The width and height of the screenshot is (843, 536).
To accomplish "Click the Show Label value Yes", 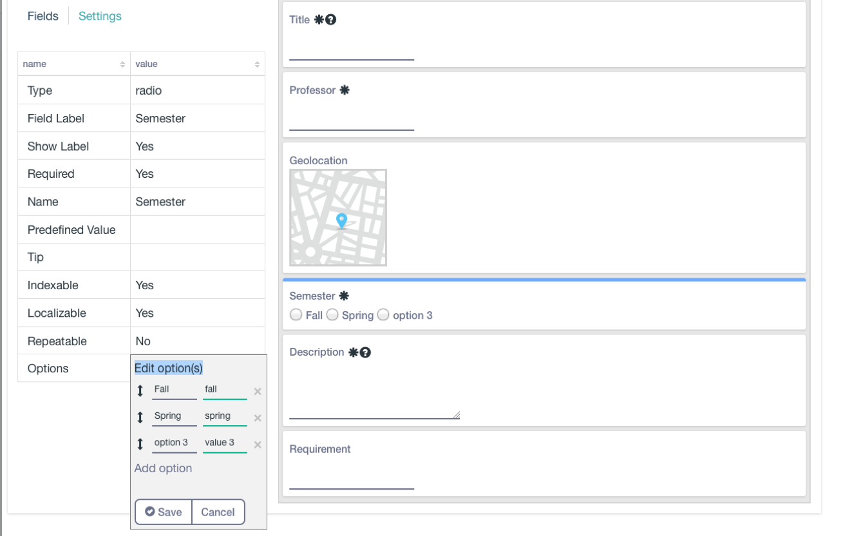I will pos(144,146).
